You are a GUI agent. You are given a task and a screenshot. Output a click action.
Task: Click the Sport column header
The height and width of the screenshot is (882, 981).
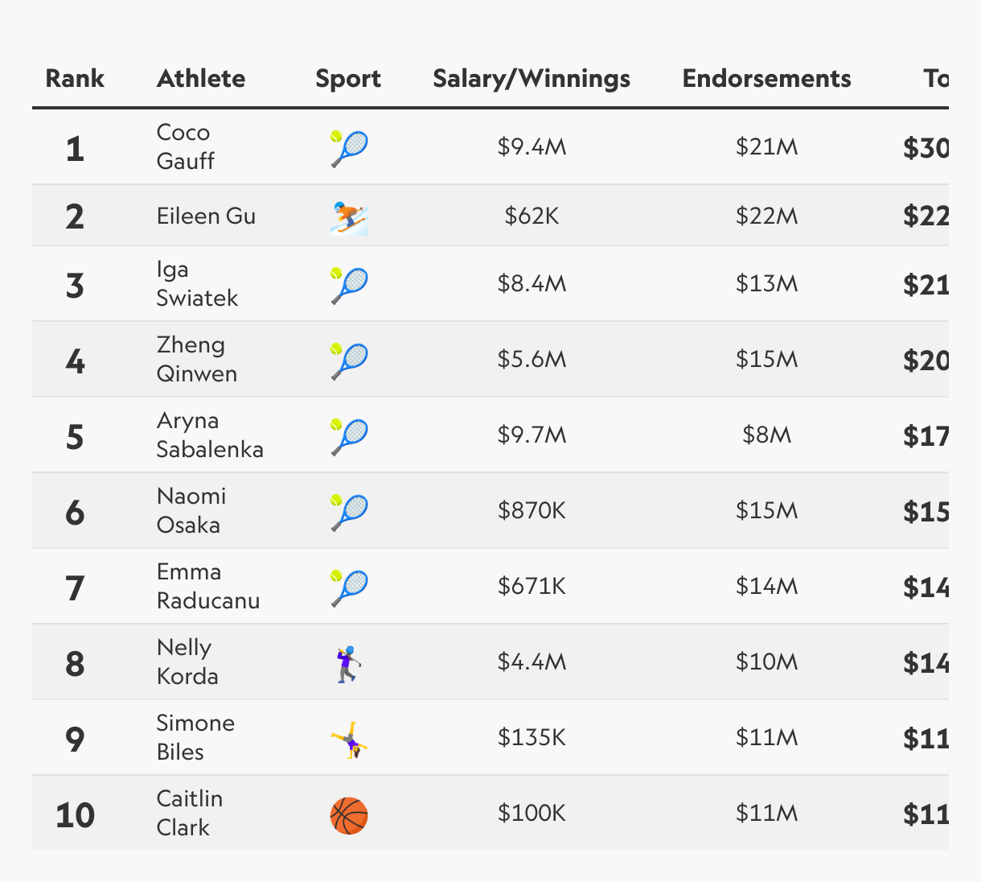pos(348,78)
